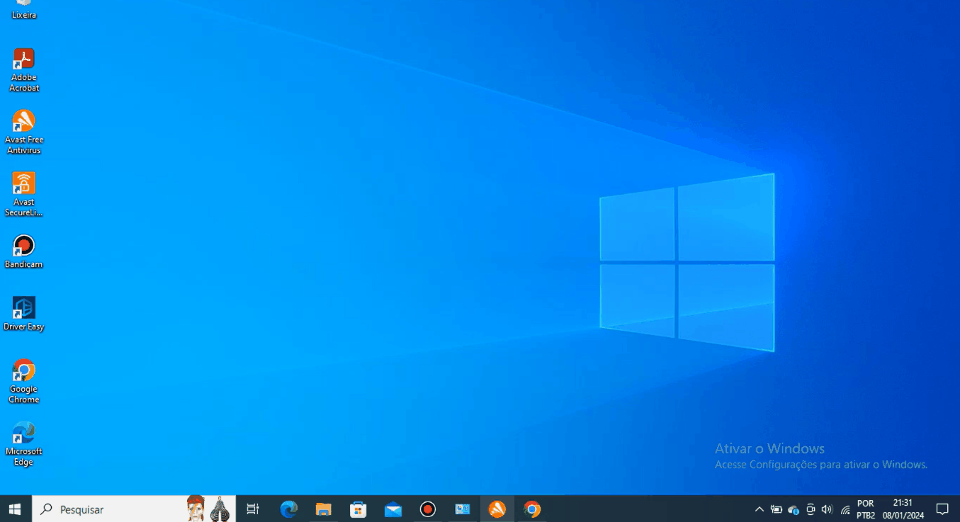Switch the POR PTB2 keyboard language

pos(866,509)
